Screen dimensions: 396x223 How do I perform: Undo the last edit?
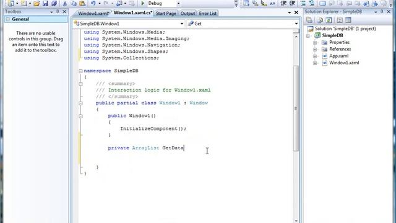(93, 3)
